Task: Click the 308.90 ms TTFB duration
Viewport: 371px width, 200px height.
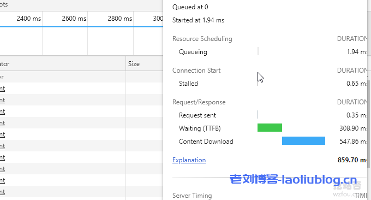Action: [353, 128]
